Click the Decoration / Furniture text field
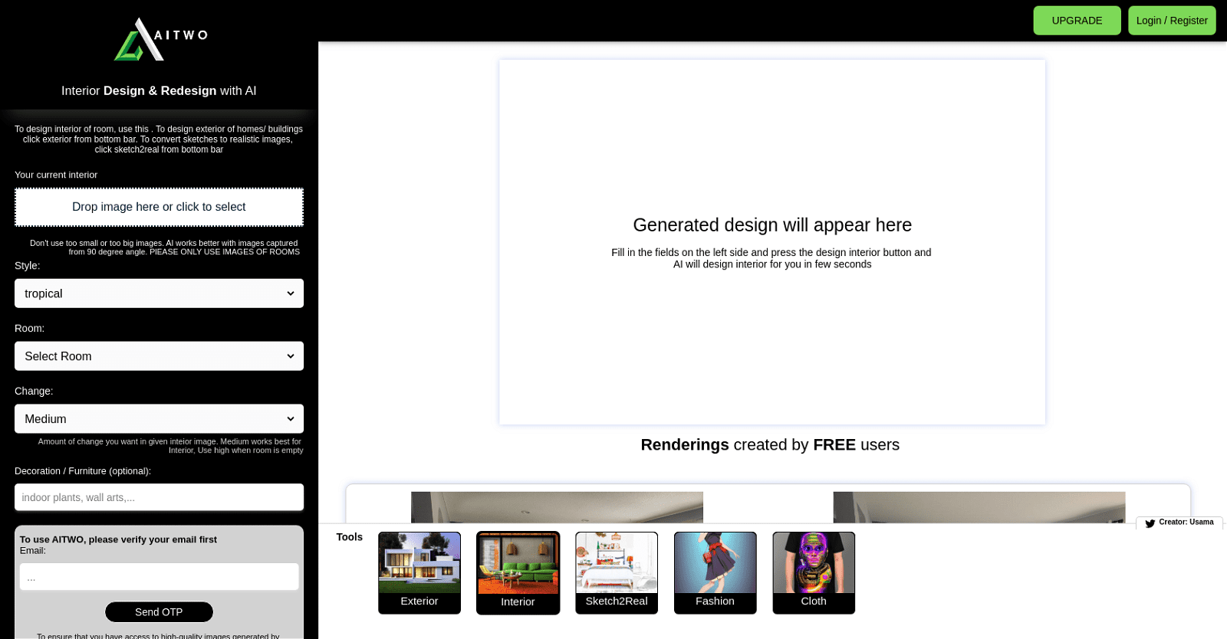 159,497
